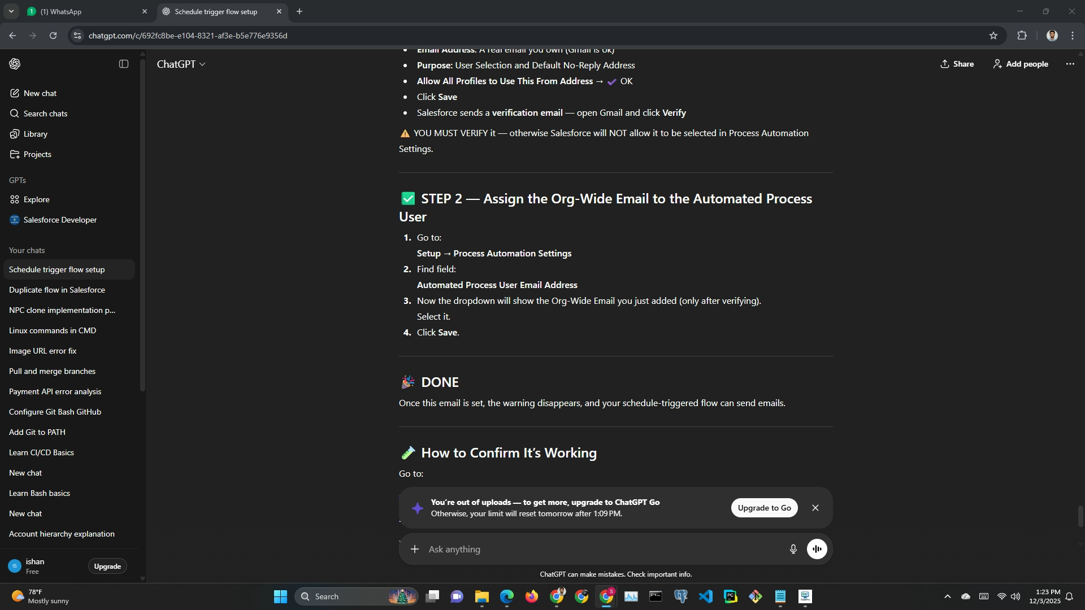1085x610 pixels.
Task: Open the Library section
Action: (35, 134)
